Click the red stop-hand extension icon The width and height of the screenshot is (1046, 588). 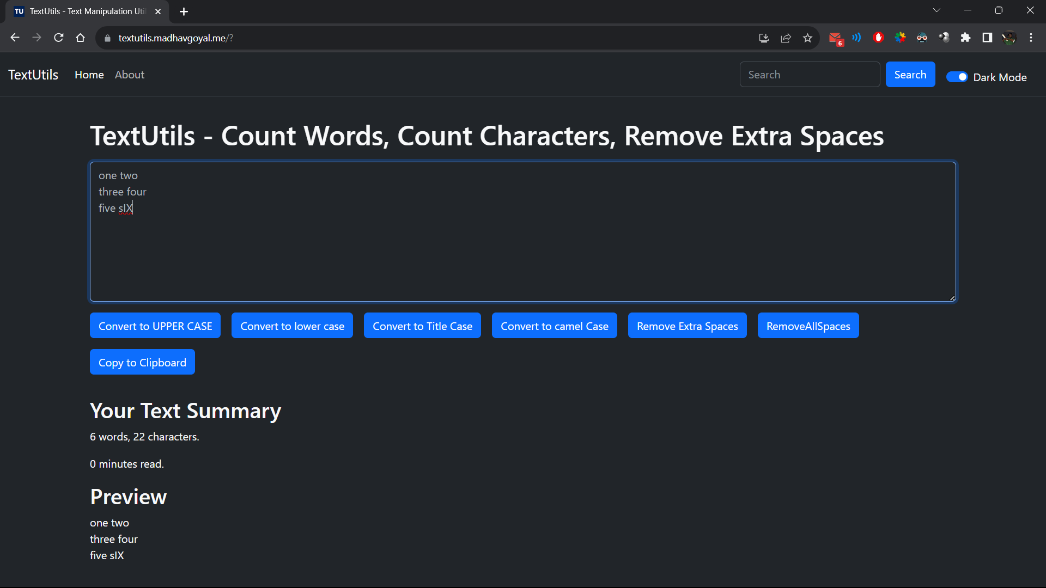(x=878, y=38)
